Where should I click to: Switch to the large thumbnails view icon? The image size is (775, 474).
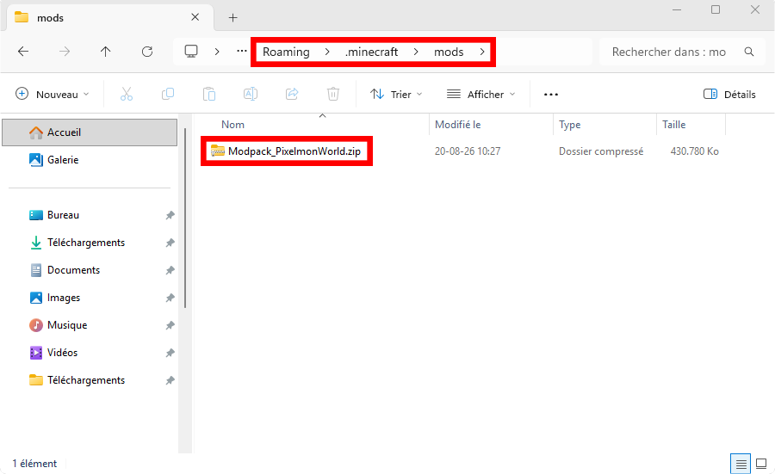click(x=762, y=464)
